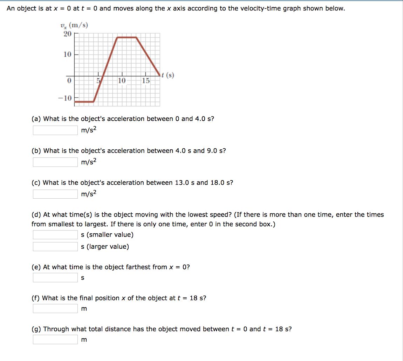Click the larger value box in part (d)
Viewport: 403px width, 361px height.
pos(55,246)
